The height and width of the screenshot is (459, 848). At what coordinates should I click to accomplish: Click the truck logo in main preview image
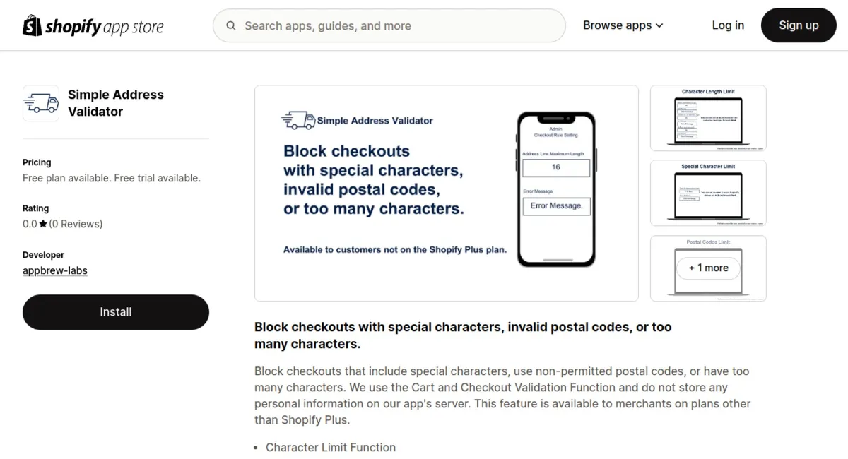(298, 120)
